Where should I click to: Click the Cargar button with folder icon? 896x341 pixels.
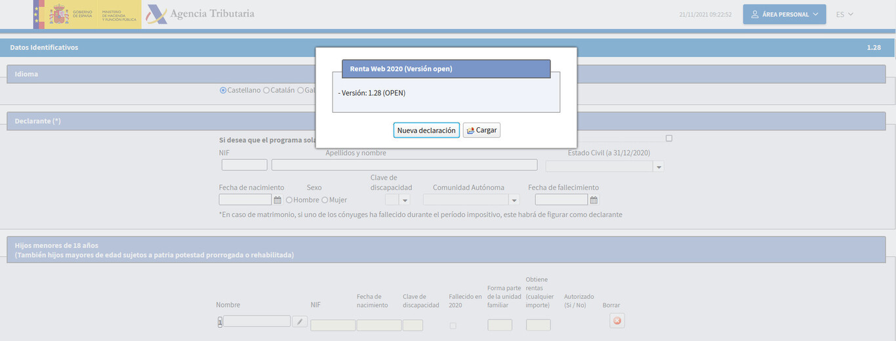[x=481, y=130]
